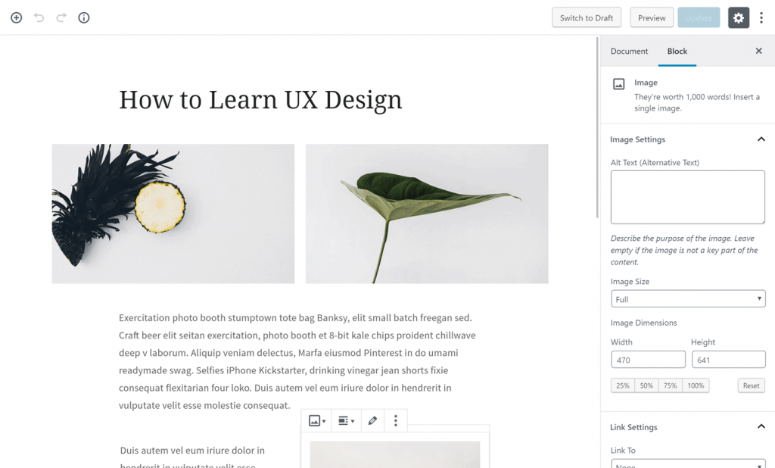775x468 pixels.
Task: Click the Undo arrow icon
Action: click(x=39, y=17)
